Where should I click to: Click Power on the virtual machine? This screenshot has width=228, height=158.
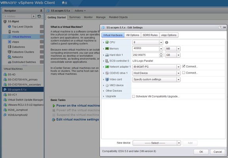[78, 106]
